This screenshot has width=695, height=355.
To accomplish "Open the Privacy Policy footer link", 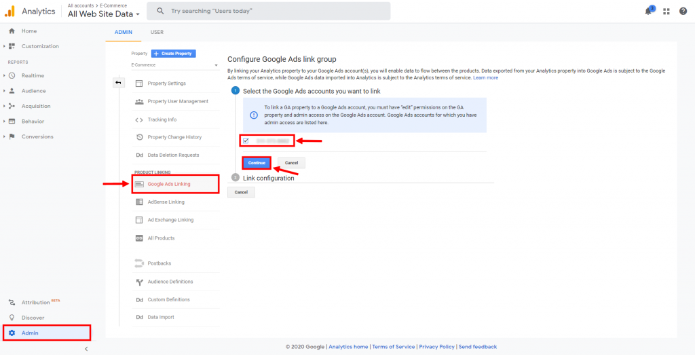I will 436,347.
